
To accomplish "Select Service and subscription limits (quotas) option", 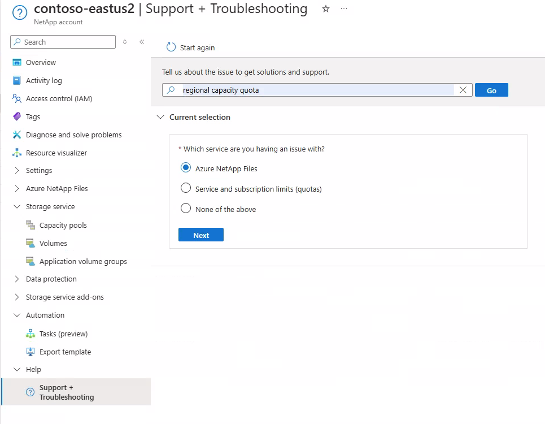I will click(x=186, y=188).
